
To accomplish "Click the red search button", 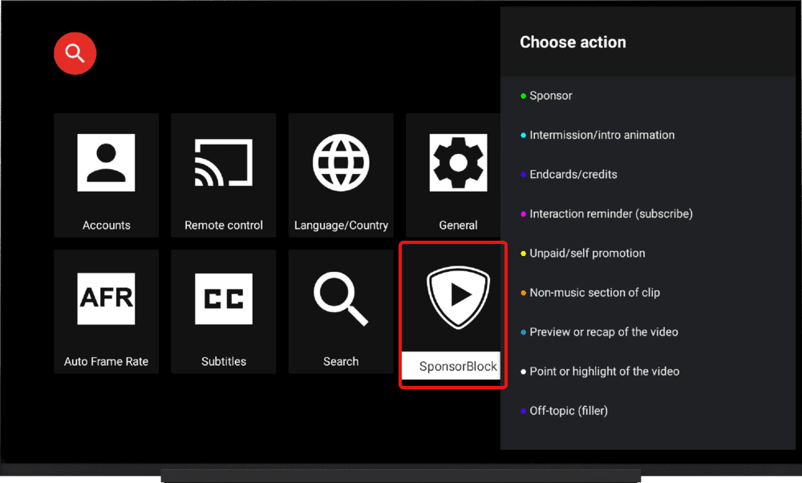I will coord(75,53).
